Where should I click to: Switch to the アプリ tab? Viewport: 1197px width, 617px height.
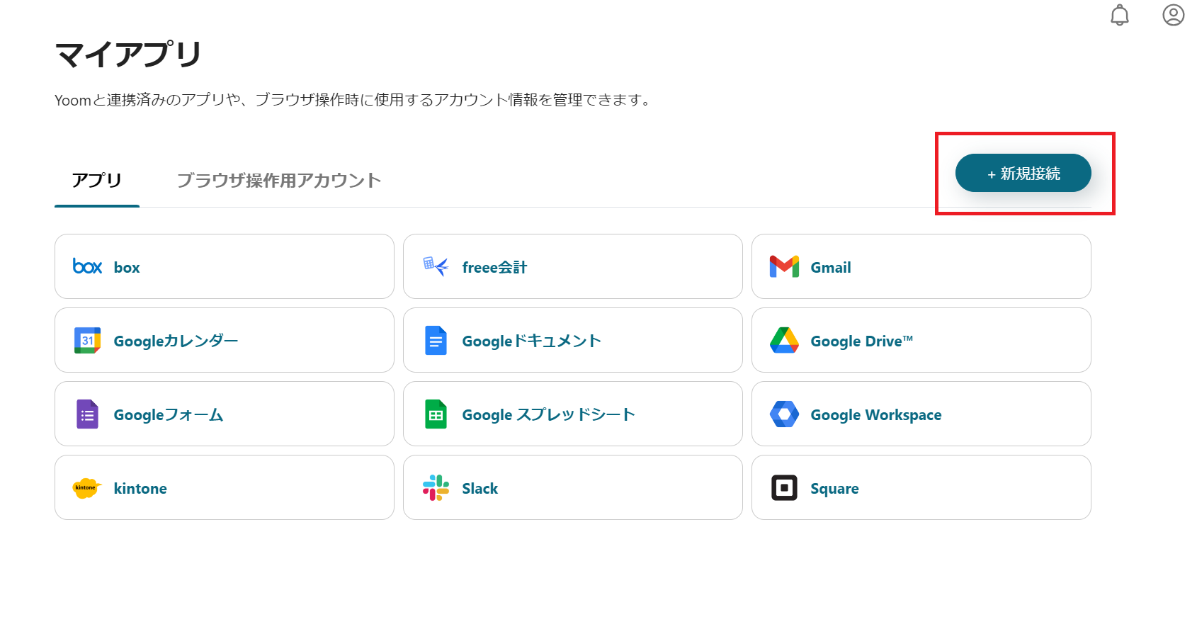pos(97,181)
